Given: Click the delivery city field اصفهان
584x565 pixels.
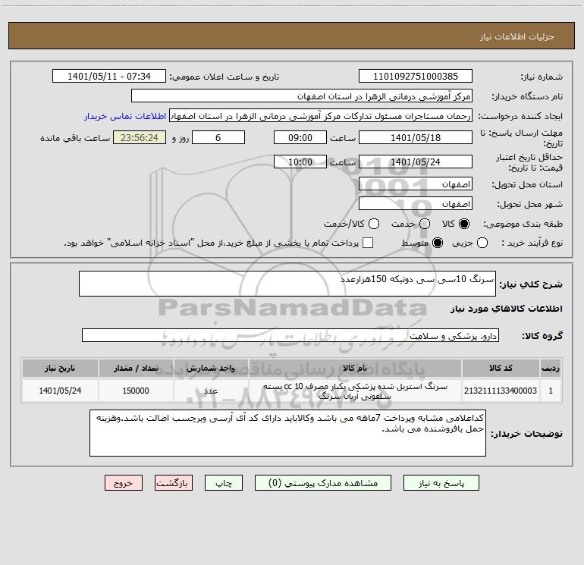Looking at the screenshot, I should pos(416,204).
